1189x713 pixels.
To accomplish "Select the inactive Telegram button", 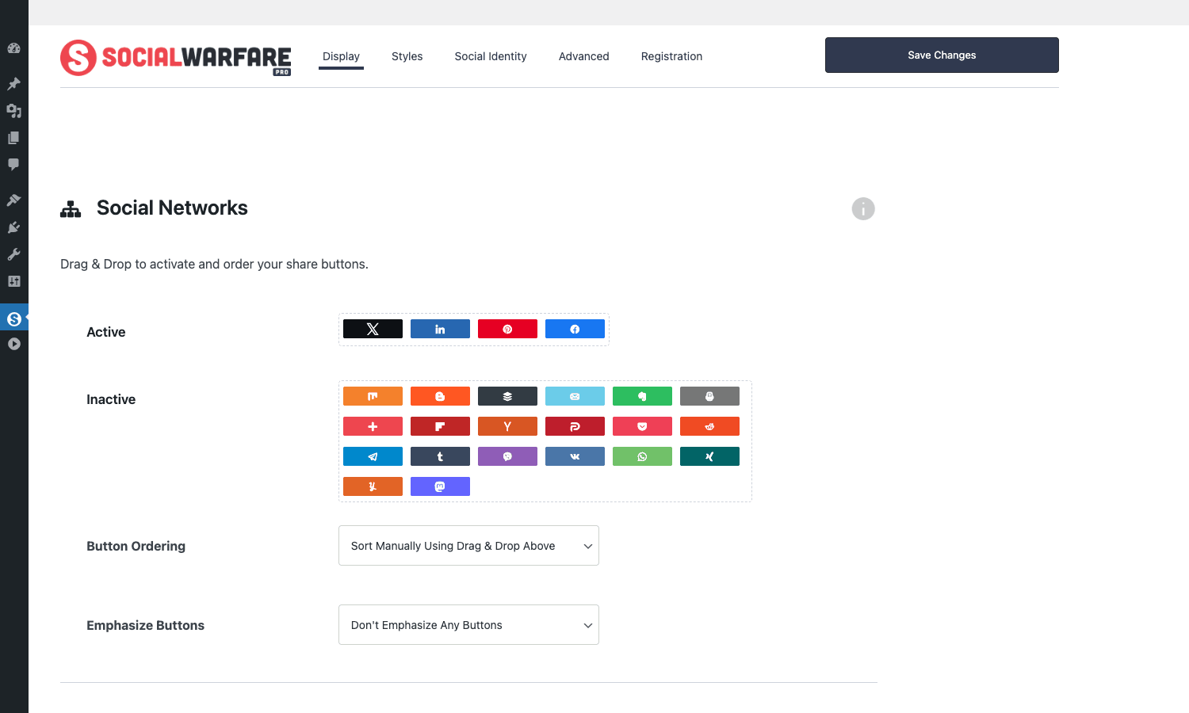I will [x=373, y=456].
